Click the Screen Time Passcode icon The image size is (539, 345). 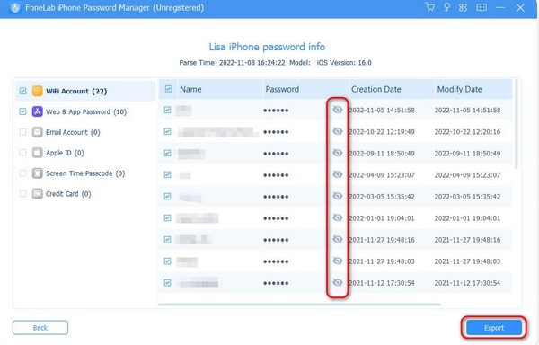38,173
